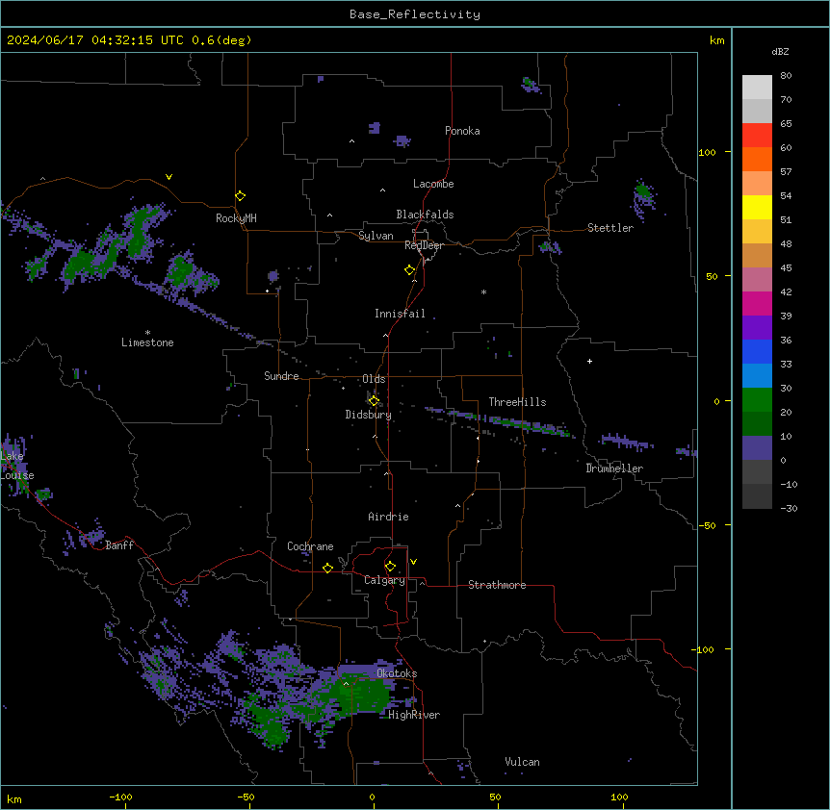Click the km unit label at bottom left
This screenshot has width=830, height=810.
(x=14, y=799)
